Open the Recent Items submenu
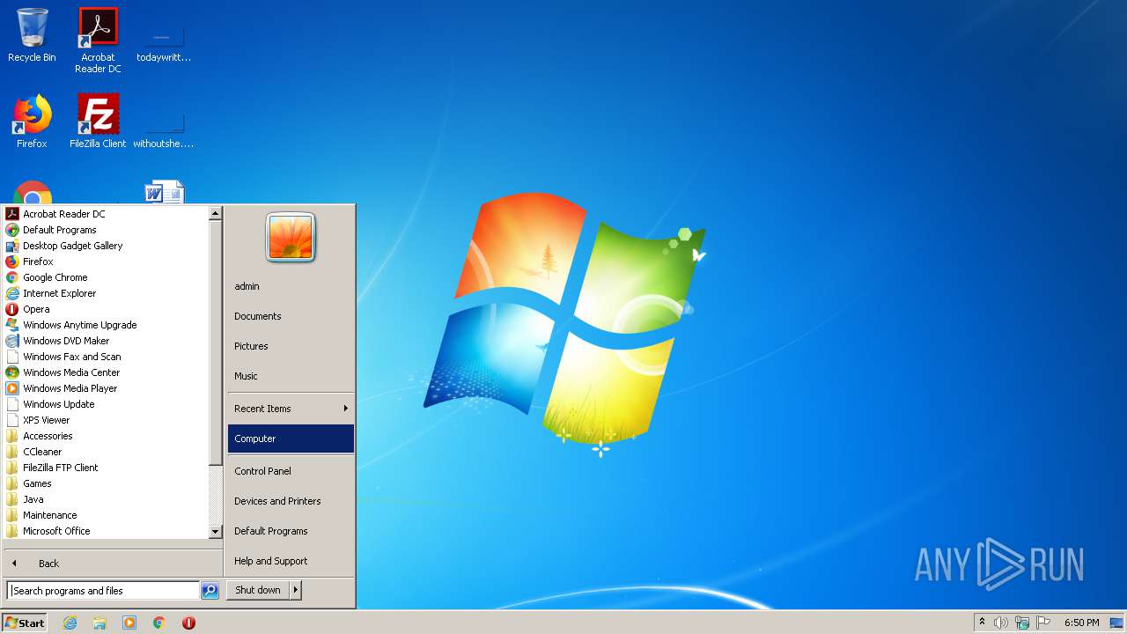Screen dimensions: 1127x634 (x=291, y=409)
